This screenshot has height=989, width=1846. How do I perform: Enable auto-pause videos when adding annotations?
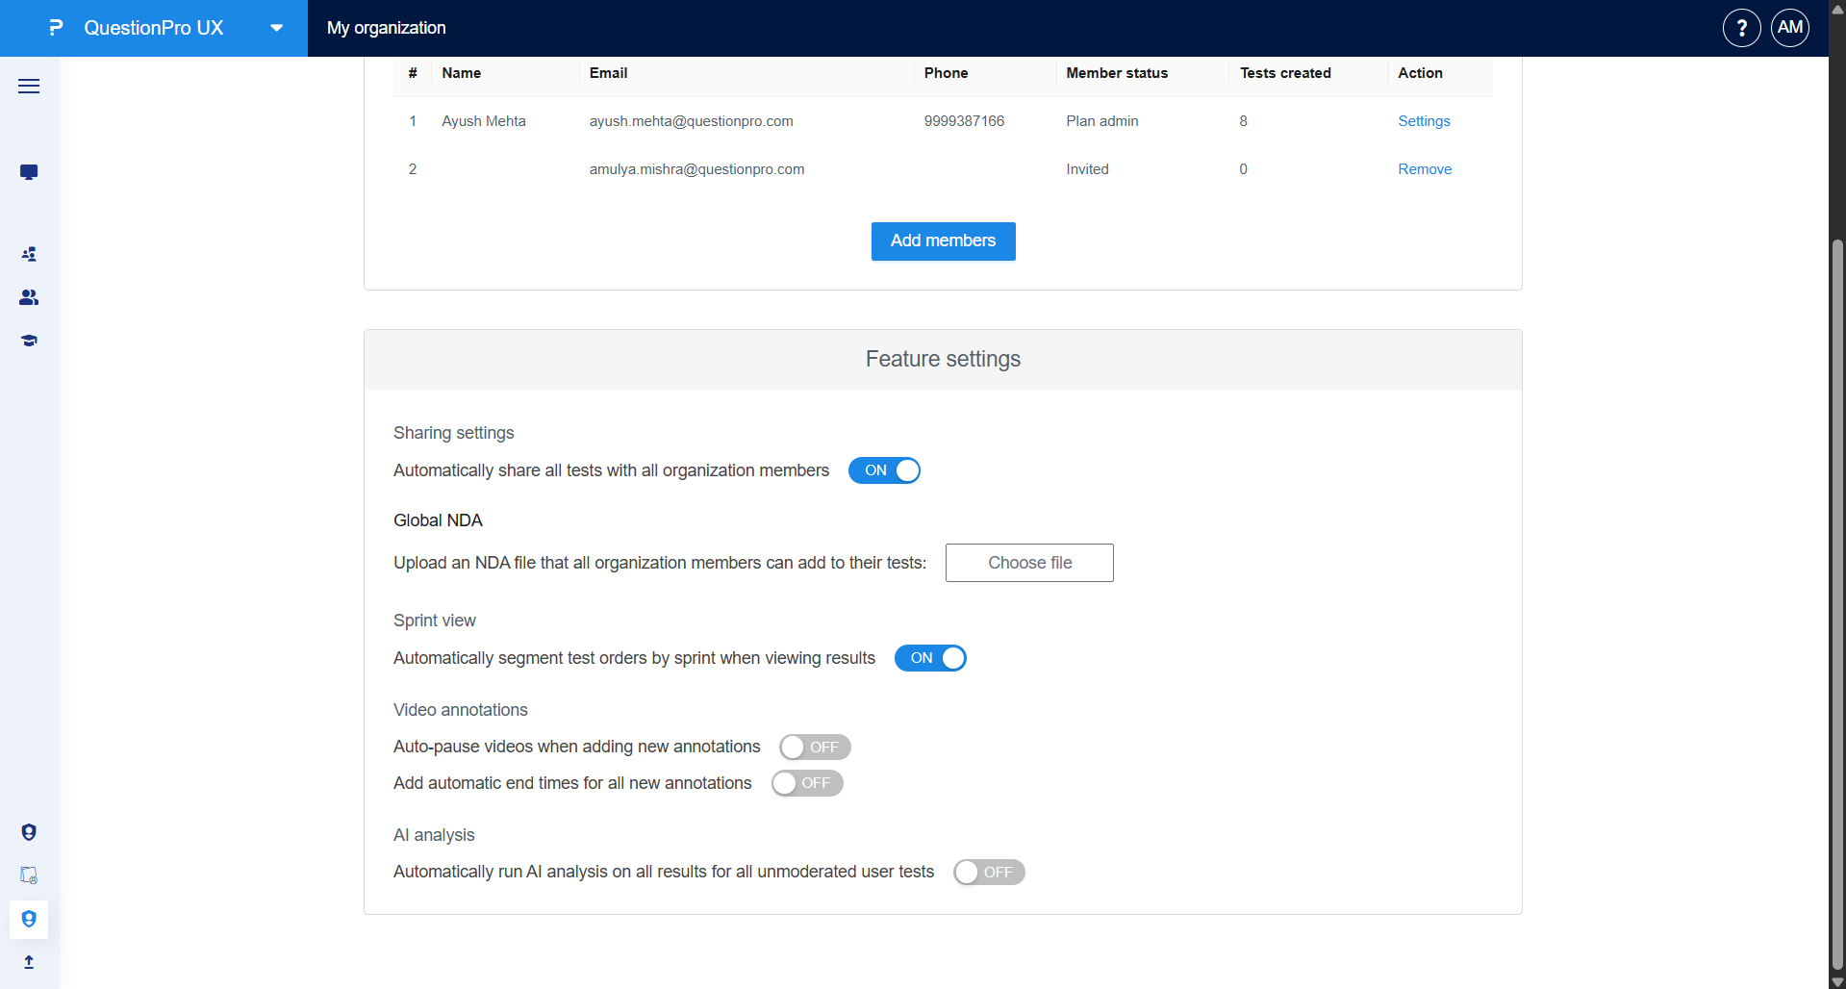814,747
